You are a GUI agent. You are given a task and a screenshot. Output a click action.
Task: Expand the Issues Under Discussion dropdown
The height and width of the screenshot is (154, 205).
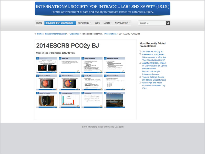point(60,23)
